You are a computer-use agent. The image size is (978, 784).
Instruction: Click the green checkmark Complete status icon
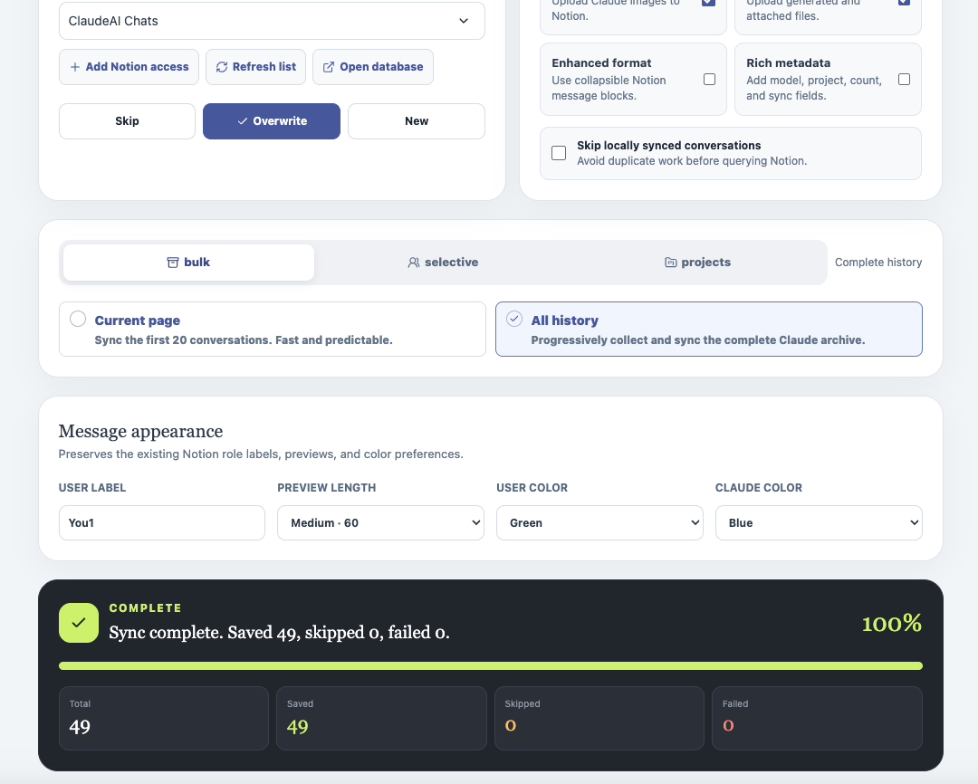click(x=79, y=623)
